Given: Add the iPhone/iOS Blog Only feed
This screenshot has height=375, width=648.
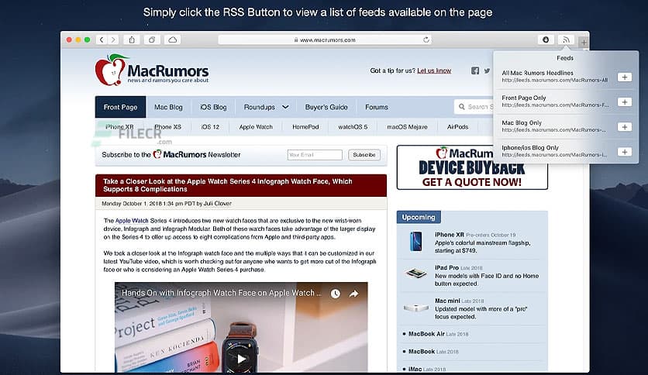Looking at the screenshot, I should pos(625,152).
